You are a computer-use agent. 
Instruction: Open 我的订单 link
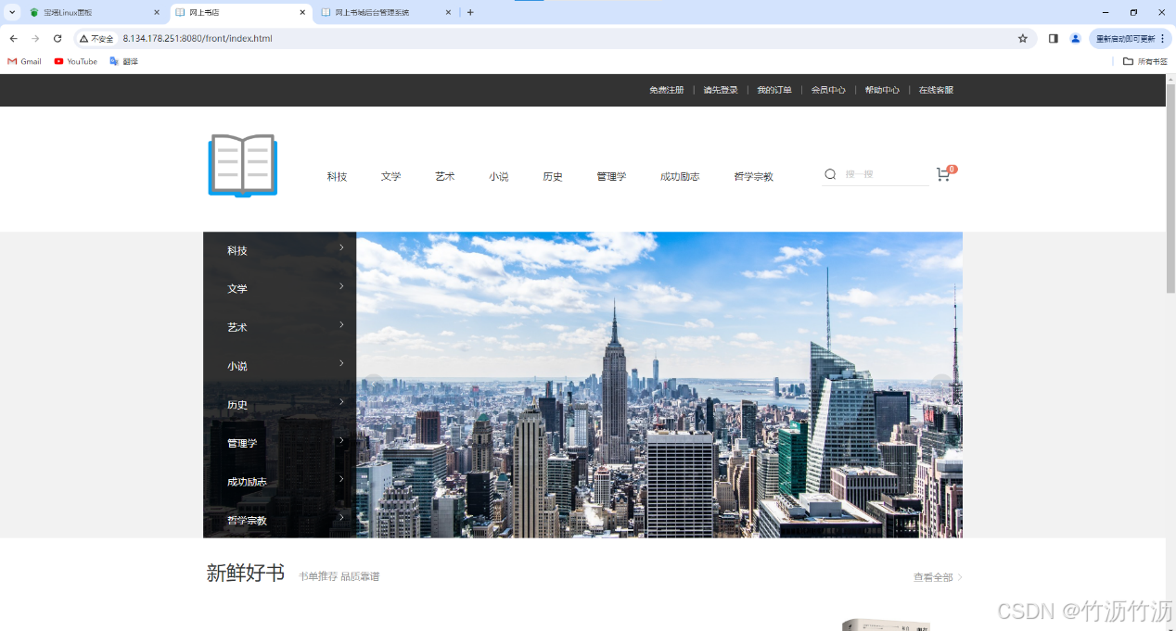[774, 90]
